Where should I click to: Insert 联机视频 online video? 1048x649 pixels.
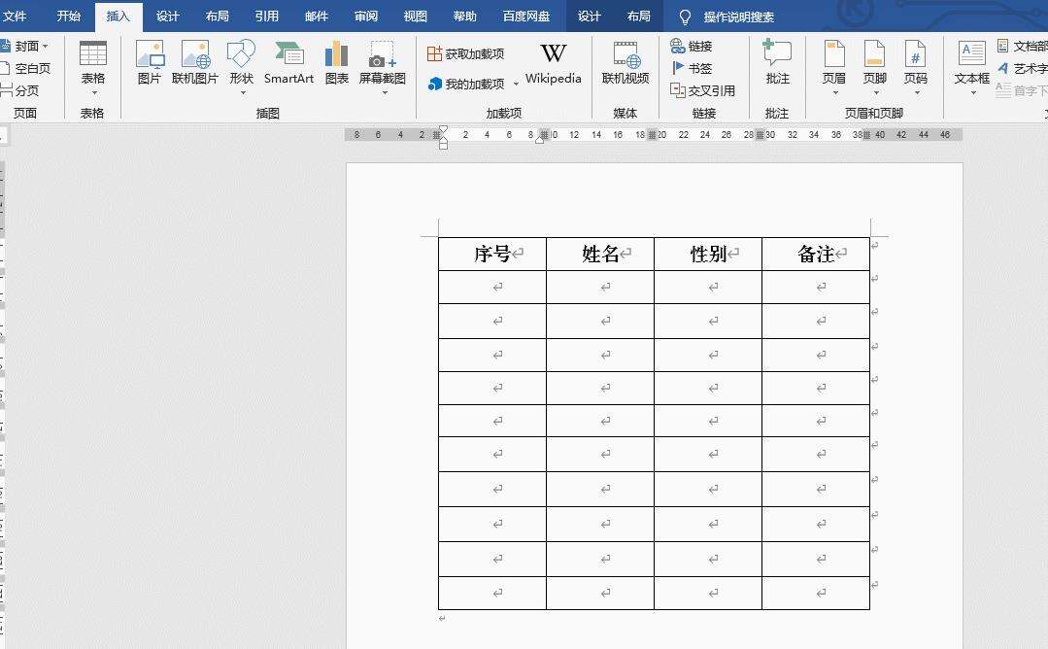tap(625, 62)
